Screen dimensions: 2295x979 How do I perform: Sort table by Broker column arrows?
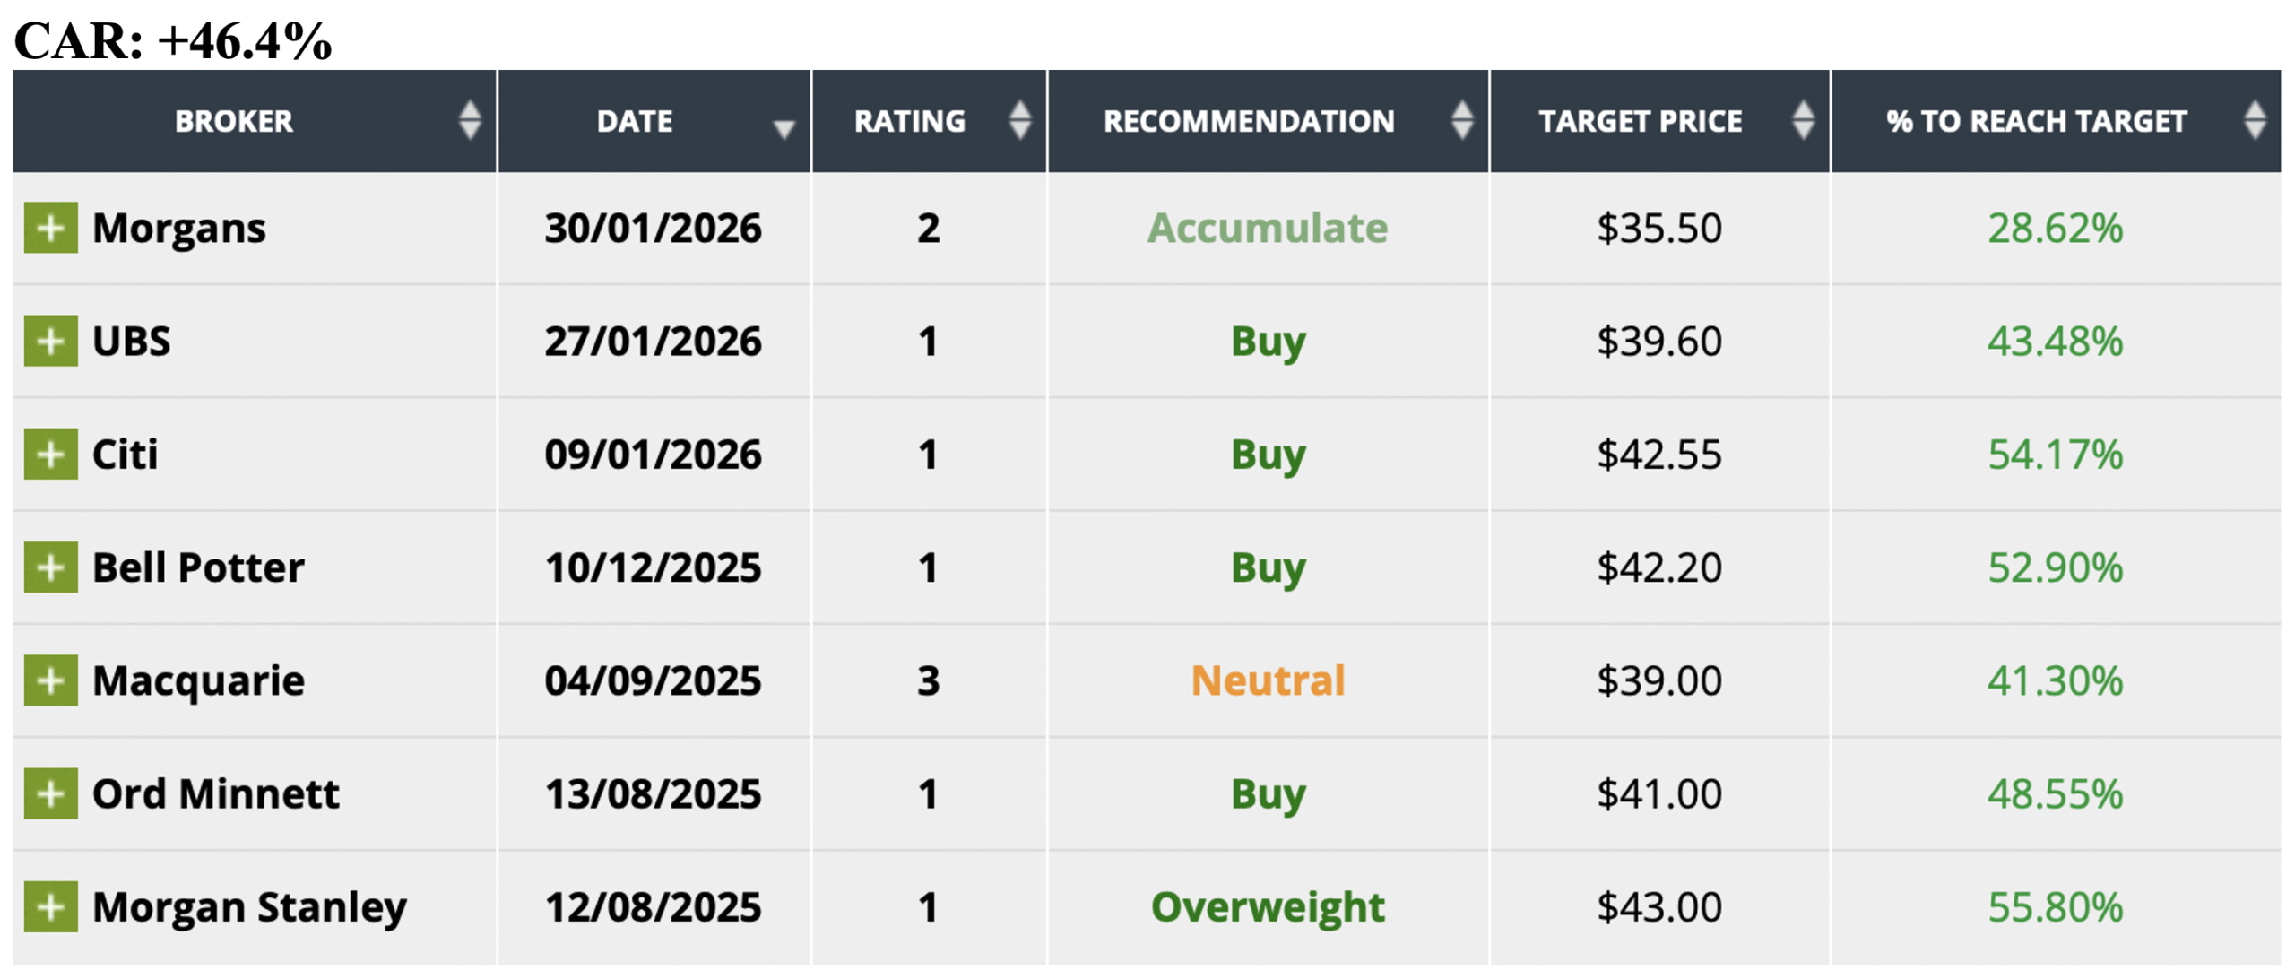[470, 120]
